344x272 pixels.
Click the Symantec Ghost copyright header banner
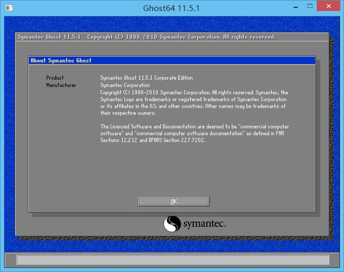[147, 37]
